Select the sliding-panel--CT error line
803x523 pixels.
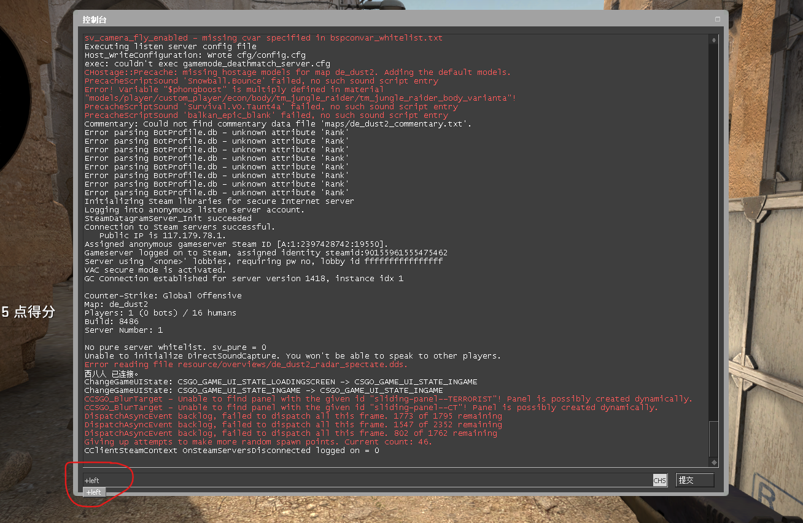click(371, 408)
